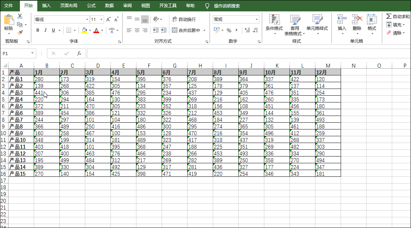Set bottom vertical alignment

(145, 19)
